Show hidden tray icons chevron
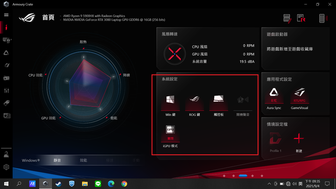The image size is (336, 189). click(x=269, y=184)
